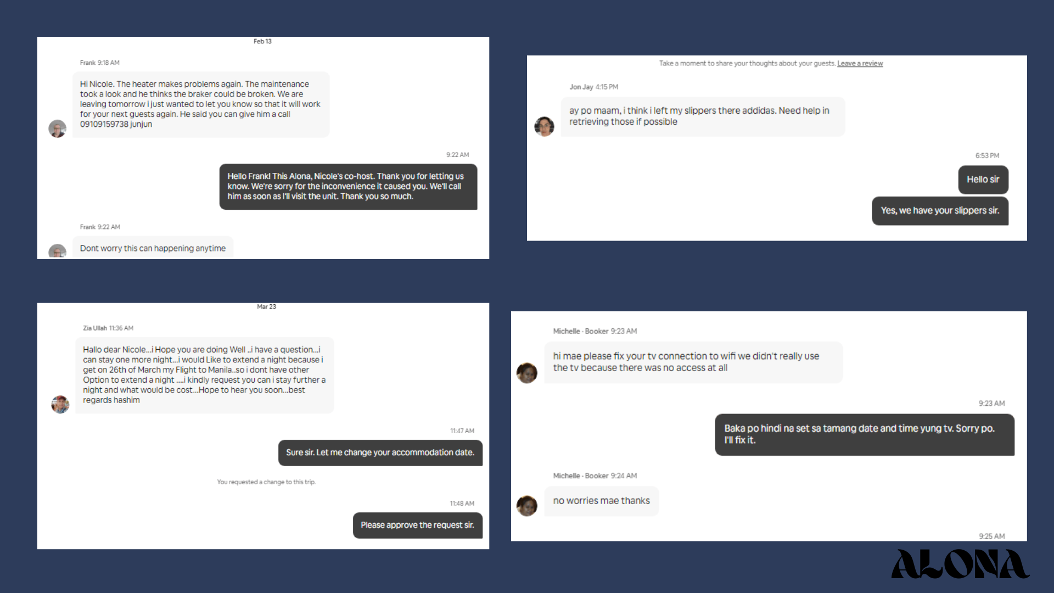Screen dimensions: 1054x593
Task: Select Frank's heater problem message bubble
Action: [201, 104]
